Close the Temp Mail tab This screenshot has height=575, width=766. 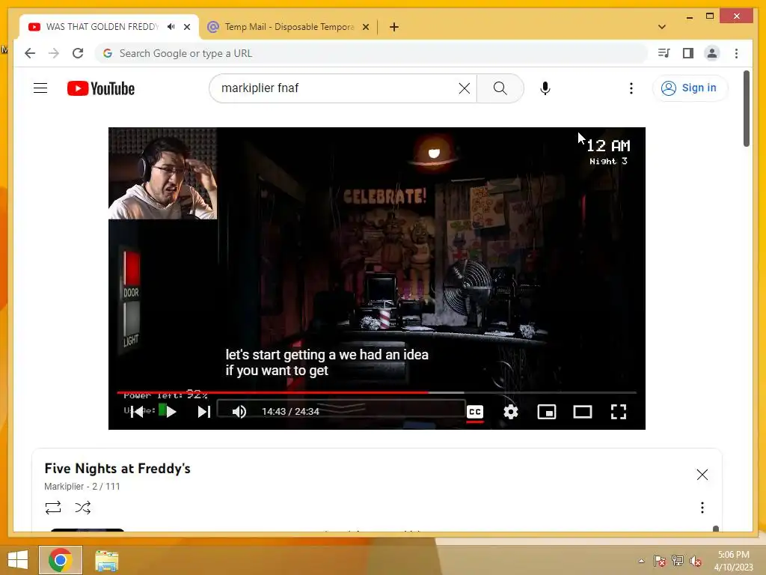pos(365,27)
